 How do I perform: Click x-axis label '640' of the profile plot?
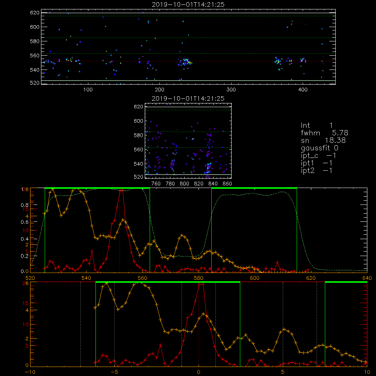coord(367,278)
